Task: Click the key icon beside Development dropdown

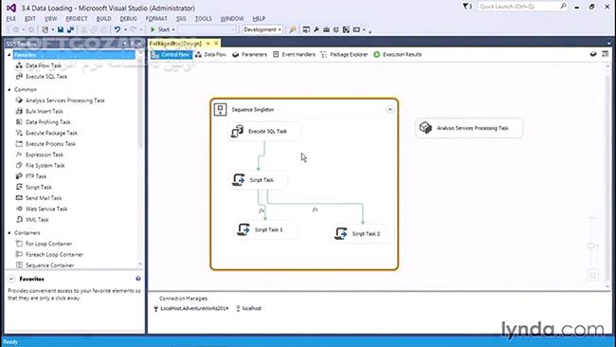Action: point(293,29)
